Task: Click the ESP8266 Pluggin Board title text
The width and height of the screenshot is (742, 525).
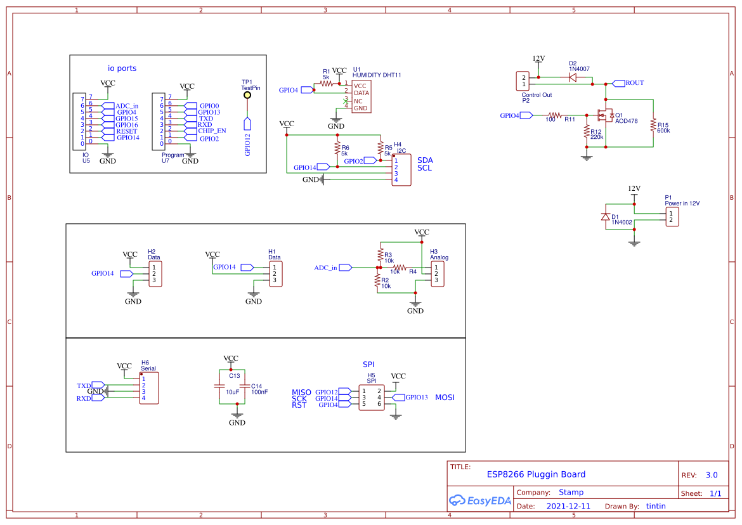Action: click(535, 474)
